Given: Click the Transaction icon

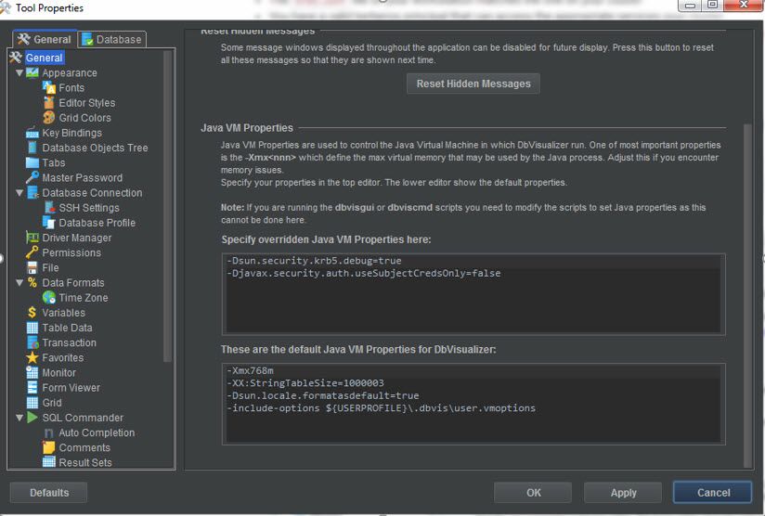Looking at the screenshot, I should 32,342.
